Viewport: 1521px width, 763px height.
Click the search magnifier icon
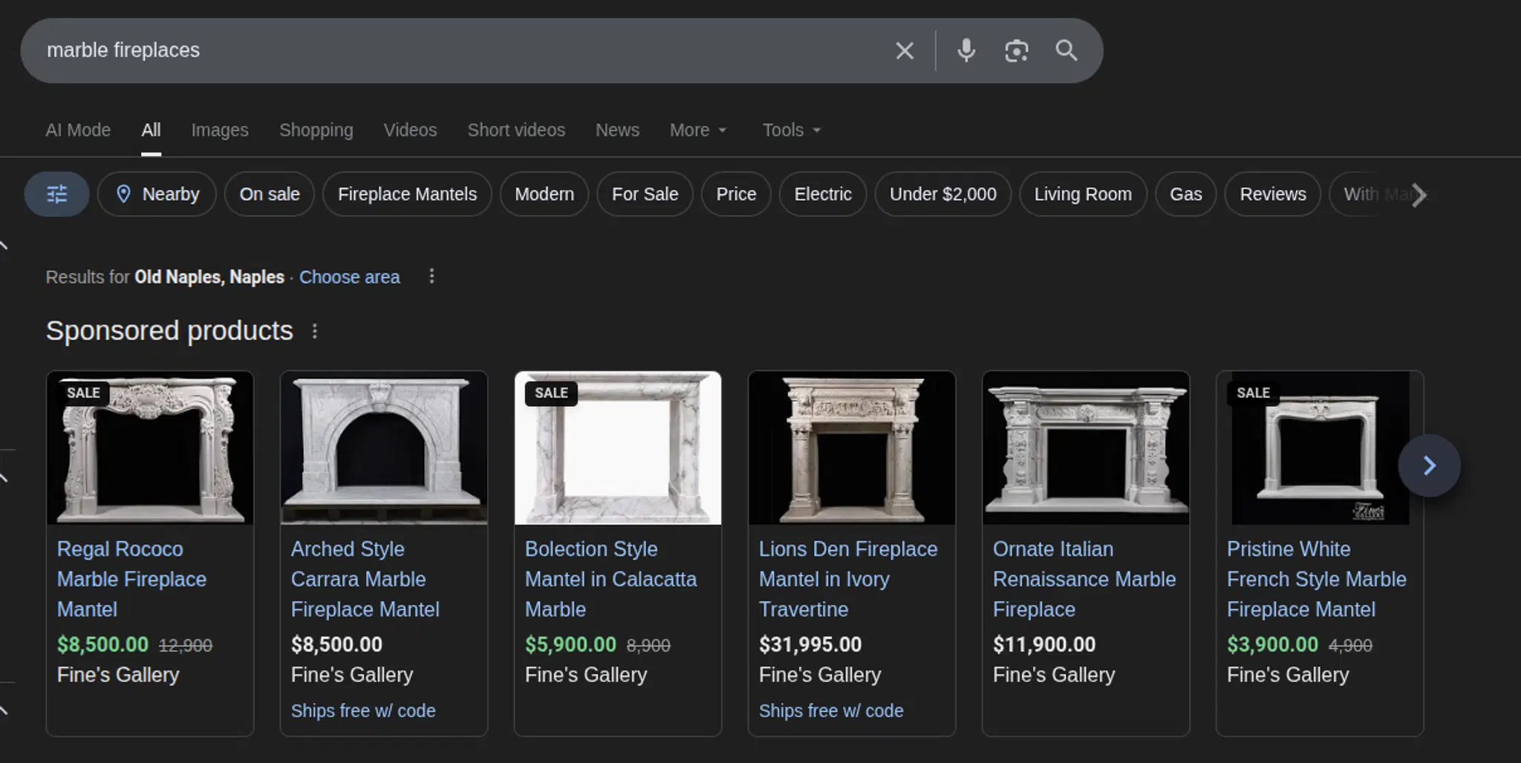tap(1066, 50)
